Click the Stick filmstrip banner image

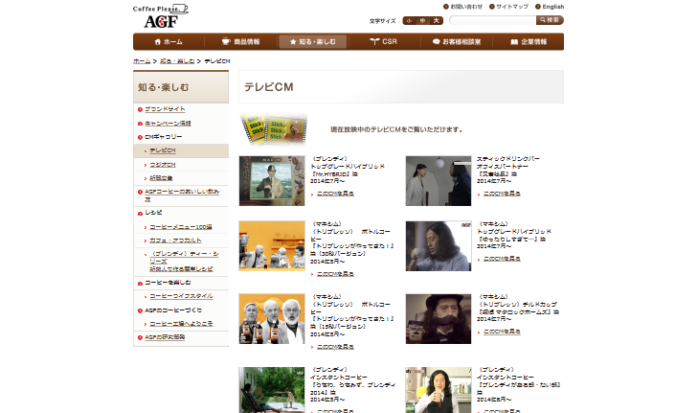coord(273,129)
